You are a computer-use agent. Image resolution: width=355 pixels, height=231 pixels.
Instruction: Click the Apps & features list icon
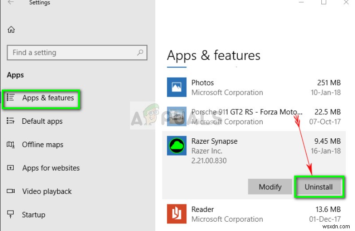pyautogui.click(x=10, y=98)
